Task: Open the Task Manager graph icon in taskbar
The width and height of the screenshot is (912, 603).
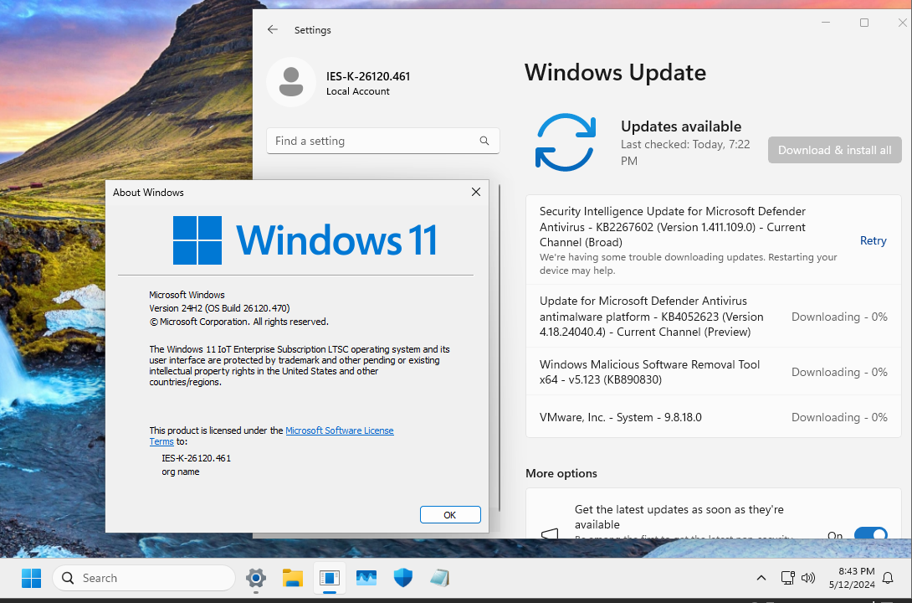Action: tap(366, 578)
